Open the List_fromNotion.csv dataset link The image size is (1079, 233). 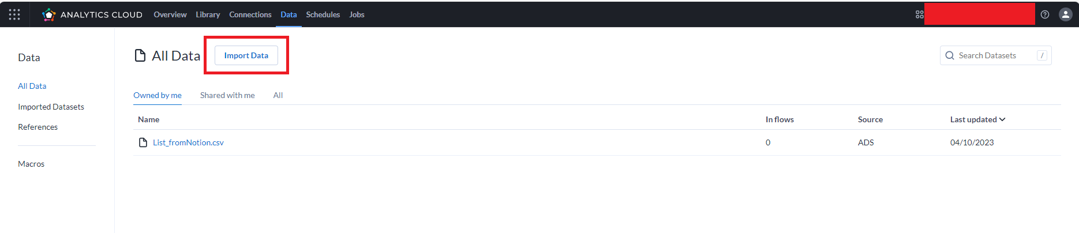coord(188,142)
